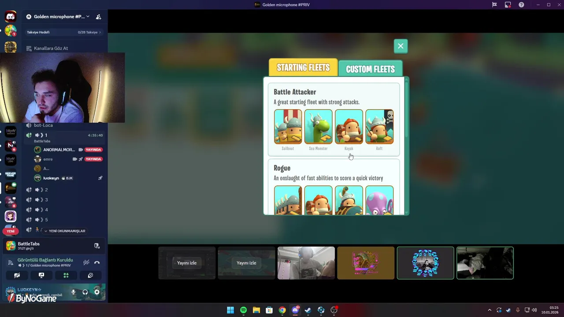
Task: Open the Discord inbox icon in title bar
Action: pyautogui.click(x=508, y=5)
